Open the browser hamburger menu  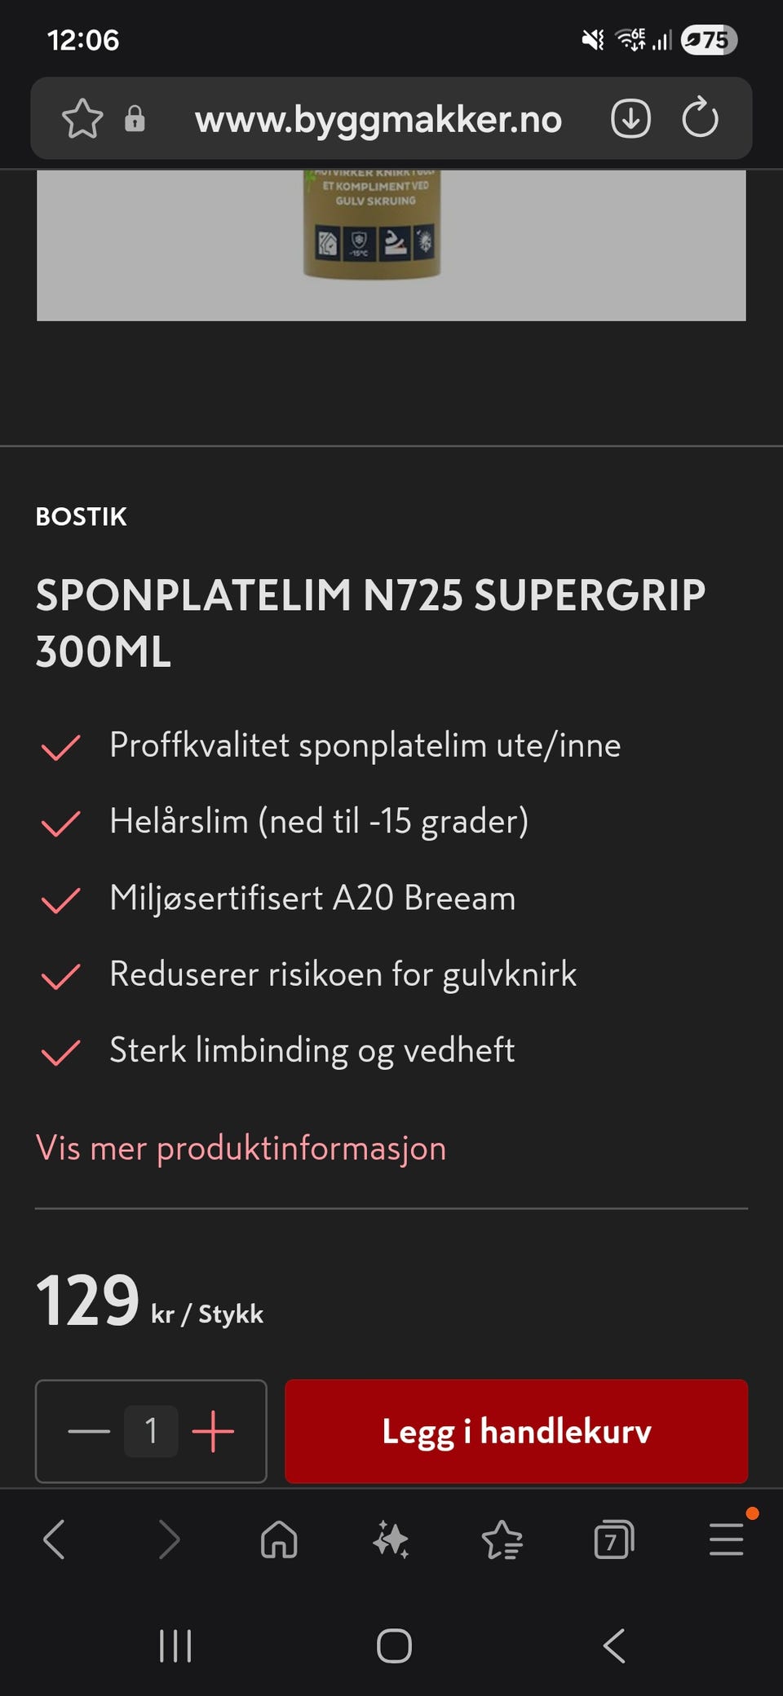tap(726, 1539)
